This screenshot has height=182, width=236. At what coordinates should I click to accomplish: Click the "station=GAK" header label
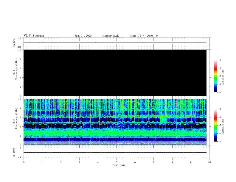click(x=111, y=36)
